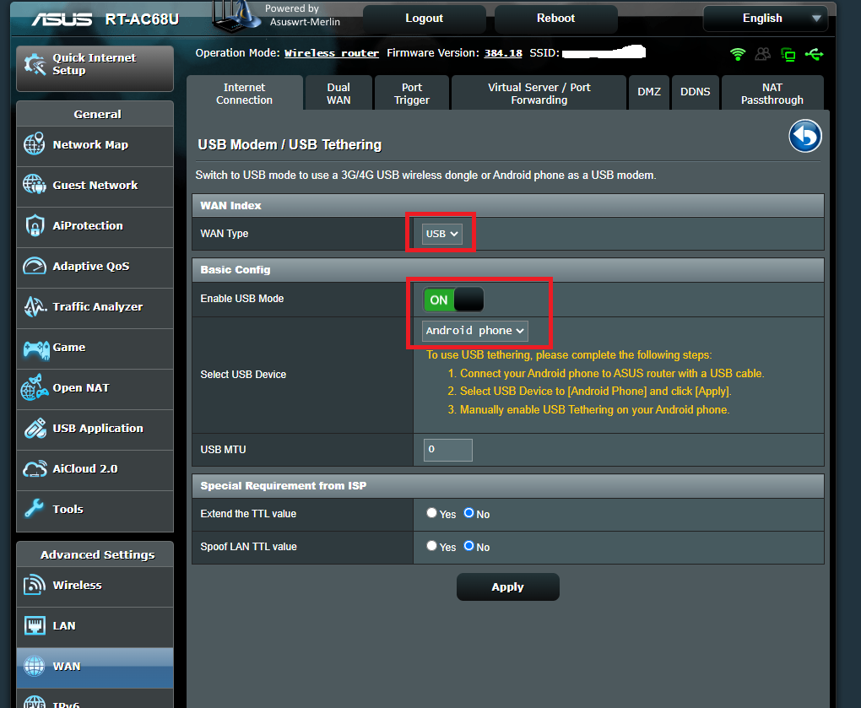The height and width of the screenshot is (708, 861).
Task: Click the firmware version 384.18 link
Action: pos(503,53)
